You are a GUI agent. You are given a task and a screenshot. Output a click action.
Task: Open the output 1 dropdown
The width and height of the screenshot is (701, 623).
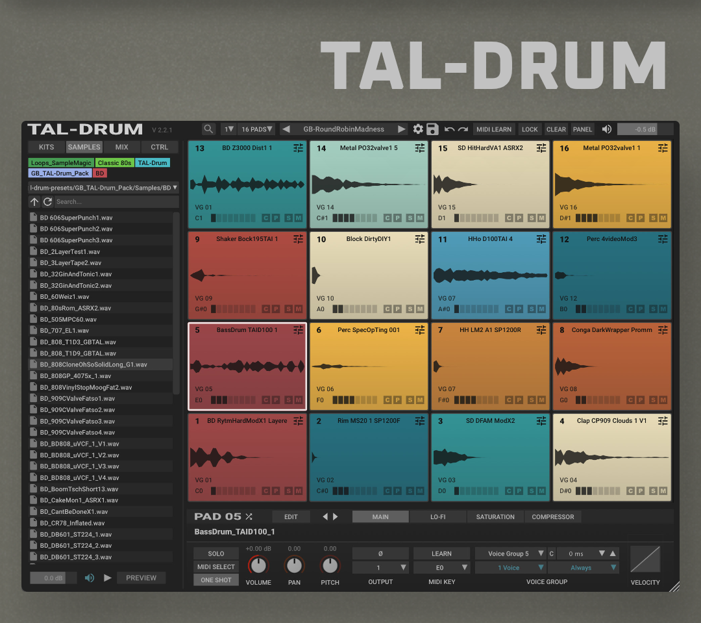pos(380,568)
